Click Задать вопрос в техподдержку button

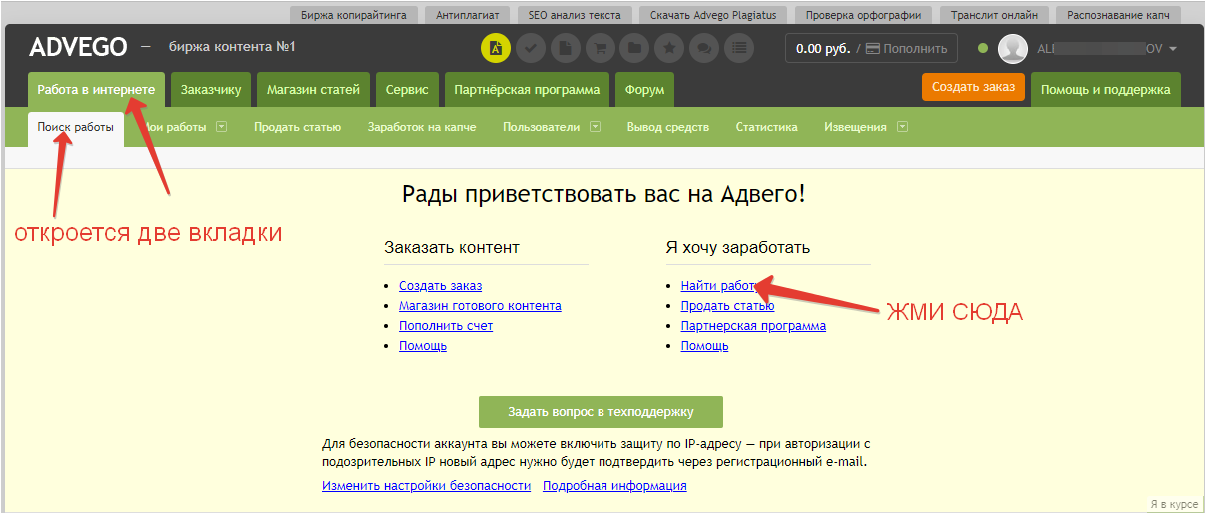(601, 411)
